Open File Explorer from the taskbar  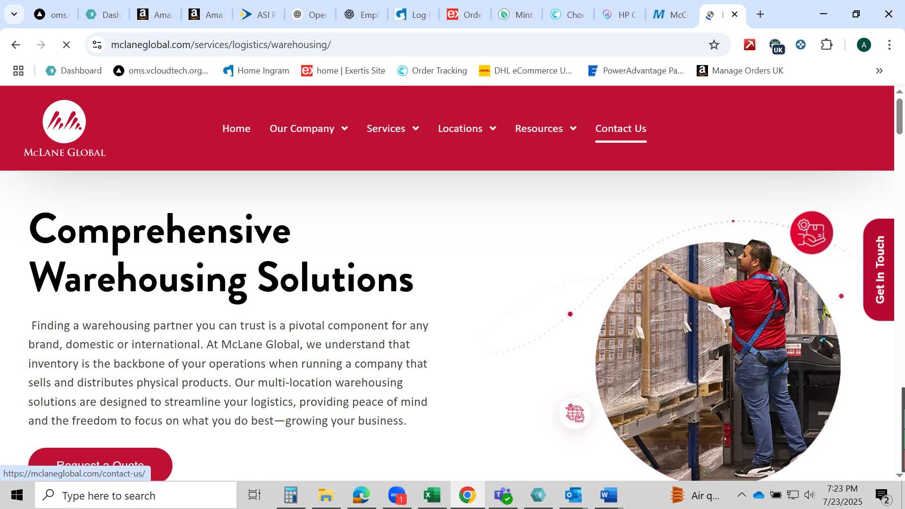pyautogui.click(x=326, y=495)
